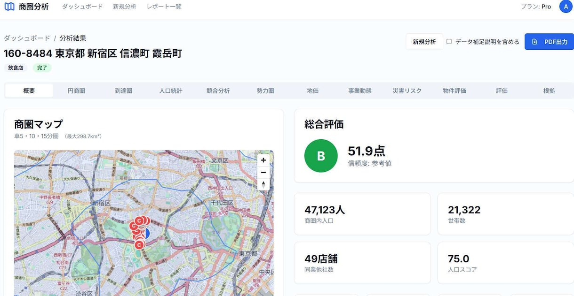Click the 完了 status badge
The width and height of the screenshot is (574, 296).
click(42, 68)
